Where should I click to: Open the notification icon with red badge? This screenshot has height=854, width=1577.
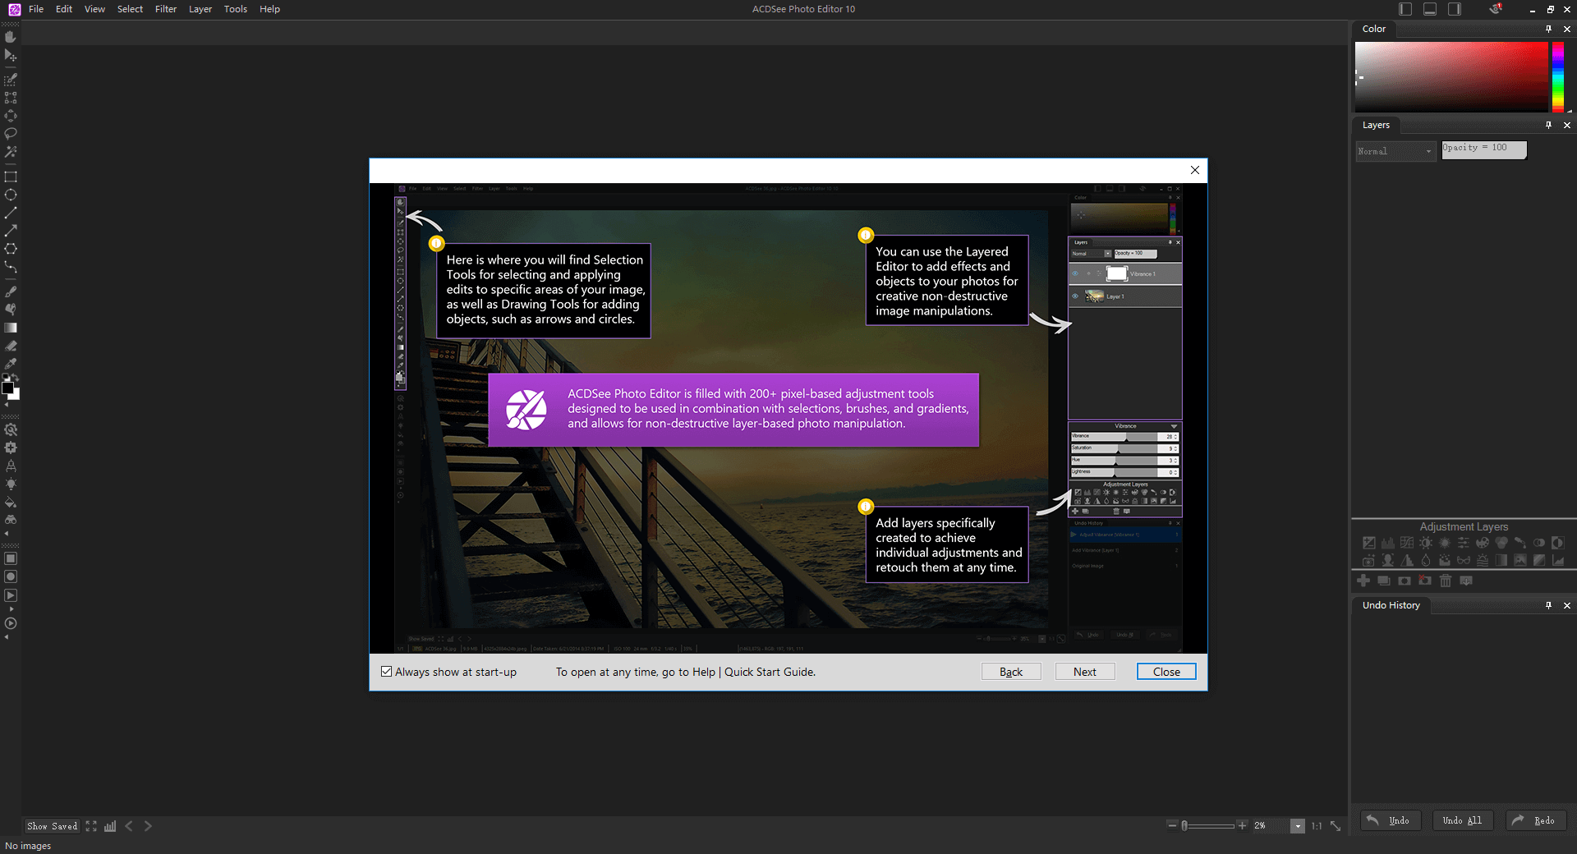[x=1496, y=9]
